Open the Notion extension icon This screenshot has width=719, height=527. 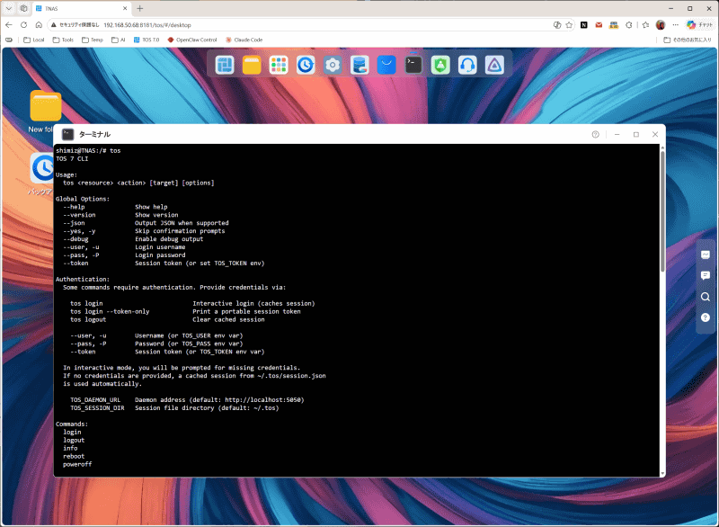click(x=583, y=25)
